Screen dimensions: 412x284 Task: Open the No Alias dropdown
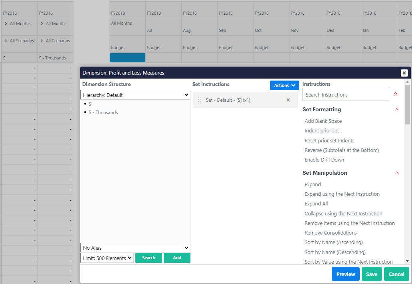[135, 248]
